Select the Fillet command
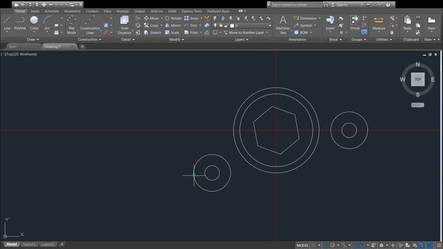 pyautogui.click(x=191, y=33)
